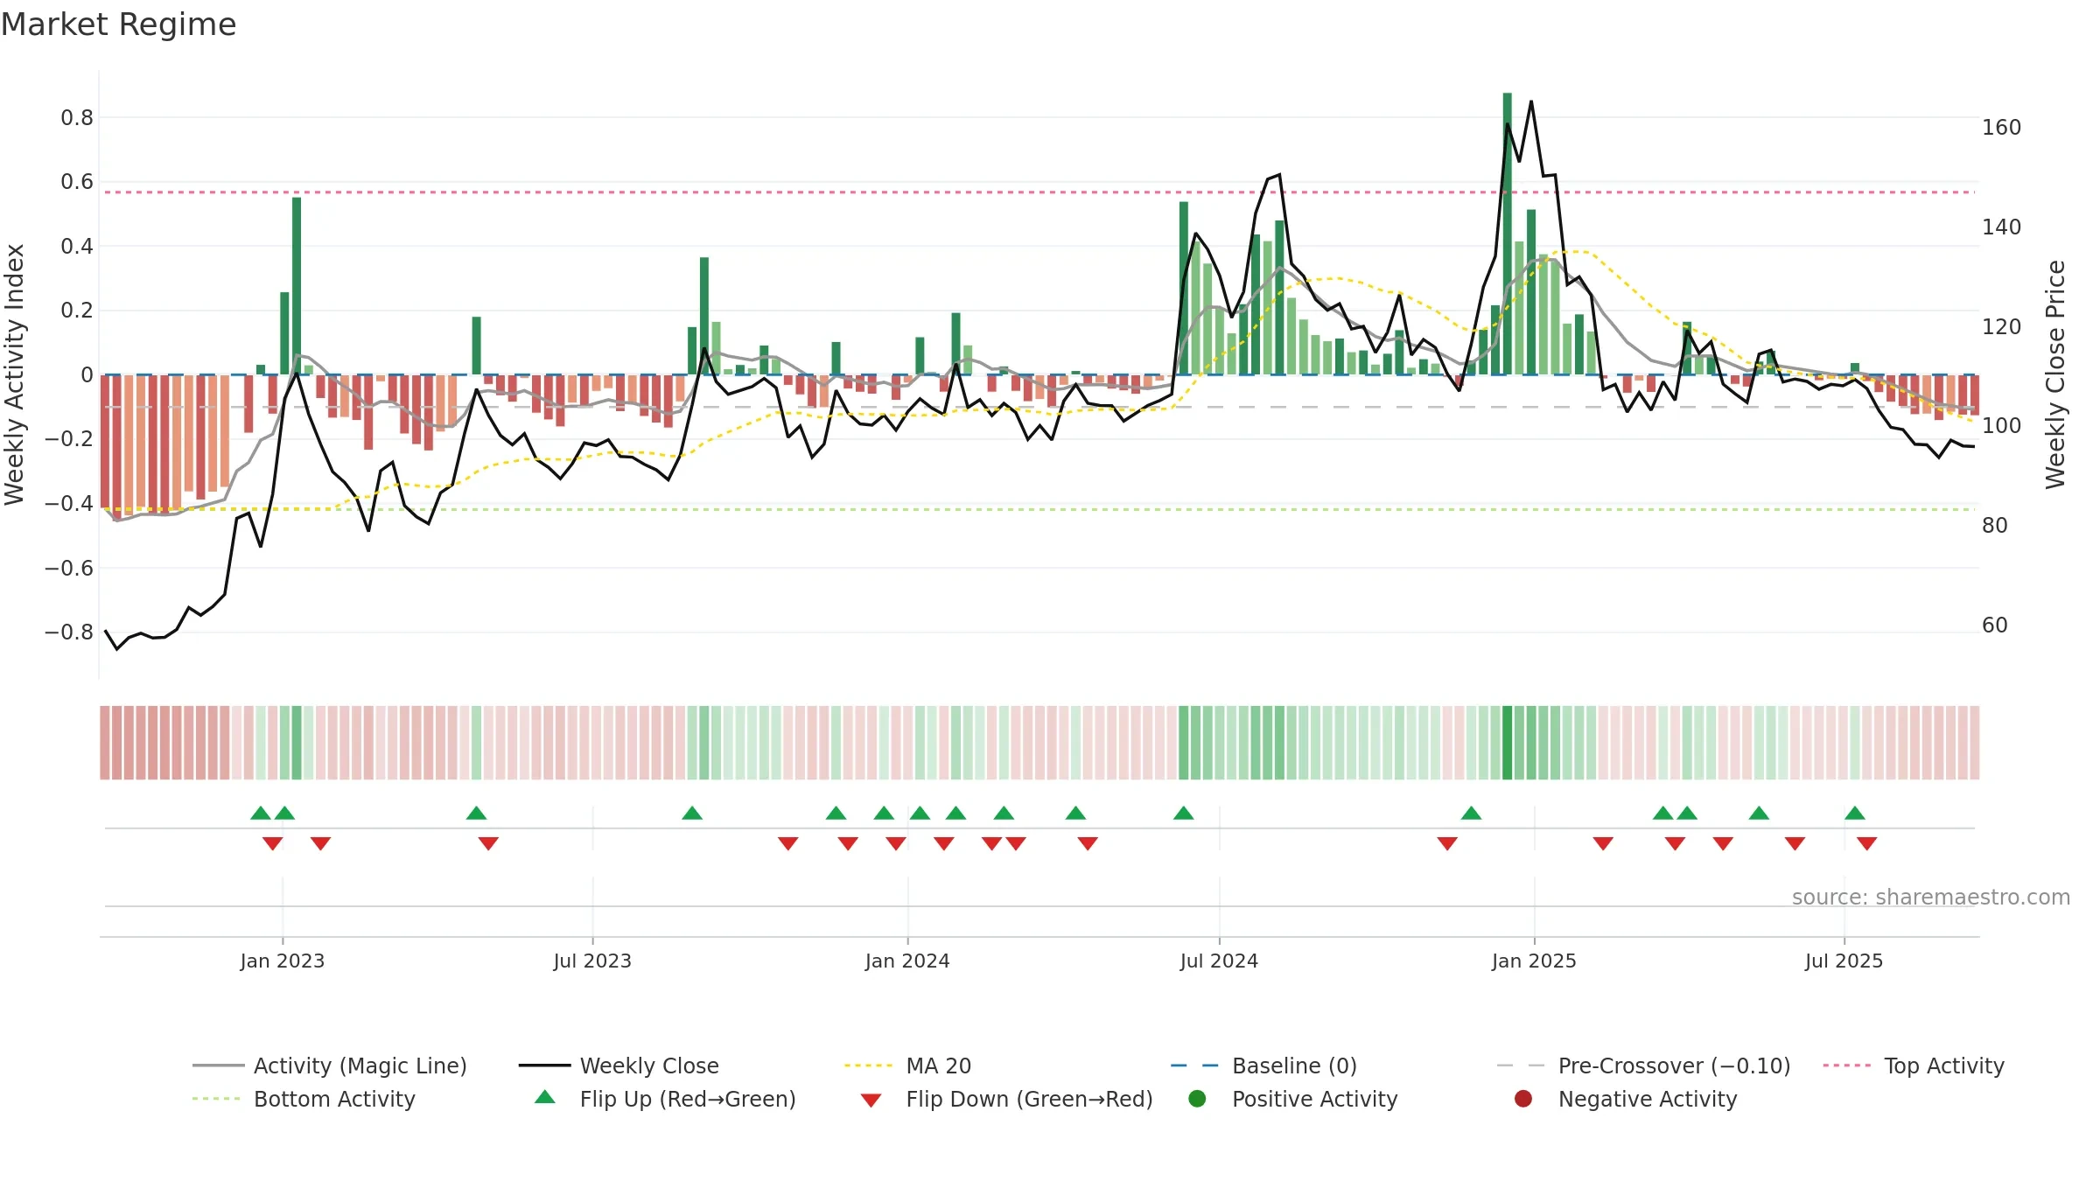Click the 100 tick on the price axis
The image size is (2100, 1181).
tap(2002, 426)
